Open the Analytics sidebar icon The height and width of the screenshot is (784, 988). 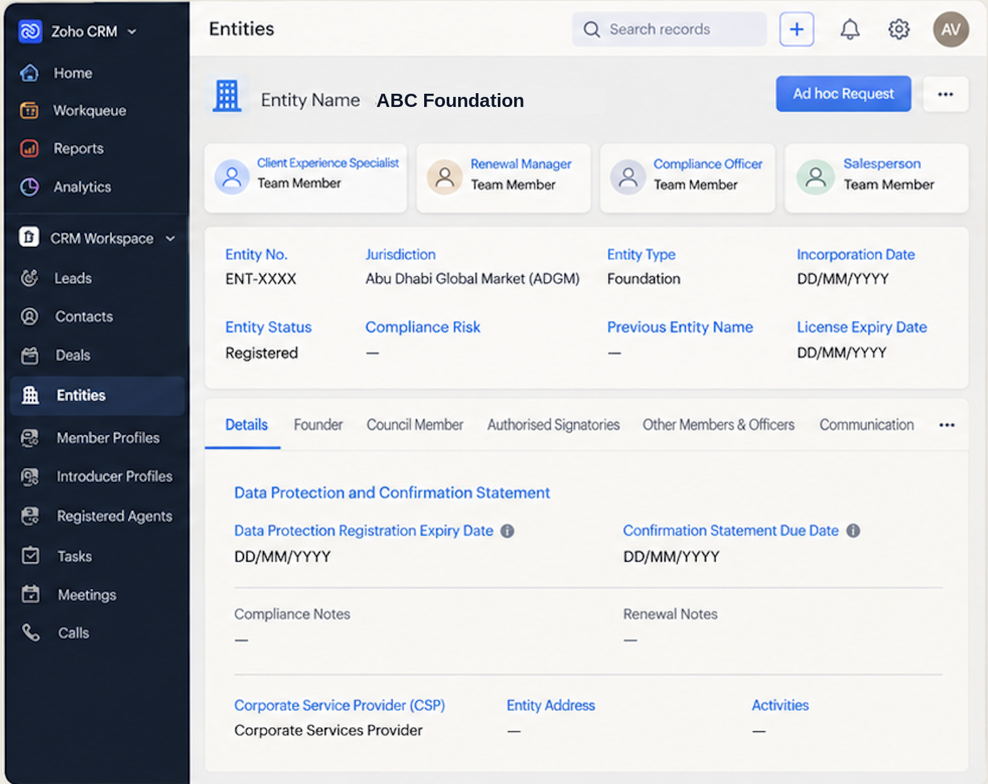point(30,187)
